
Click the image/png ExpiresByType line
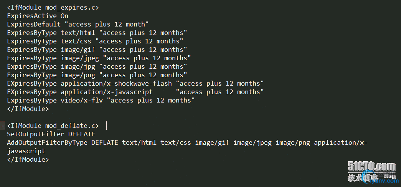coord(97,75)
